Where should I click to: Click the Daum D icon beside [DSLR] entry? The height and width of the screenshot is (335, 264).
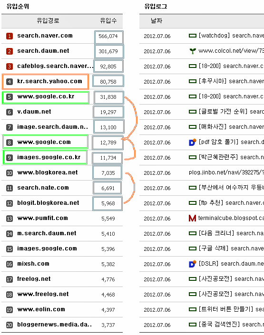193,264
